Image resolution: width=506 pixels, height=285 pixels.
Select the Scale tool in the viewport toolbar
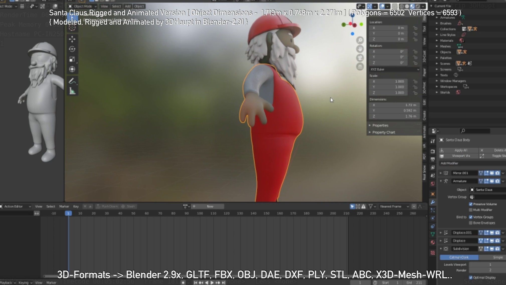[x=72, y=59]
